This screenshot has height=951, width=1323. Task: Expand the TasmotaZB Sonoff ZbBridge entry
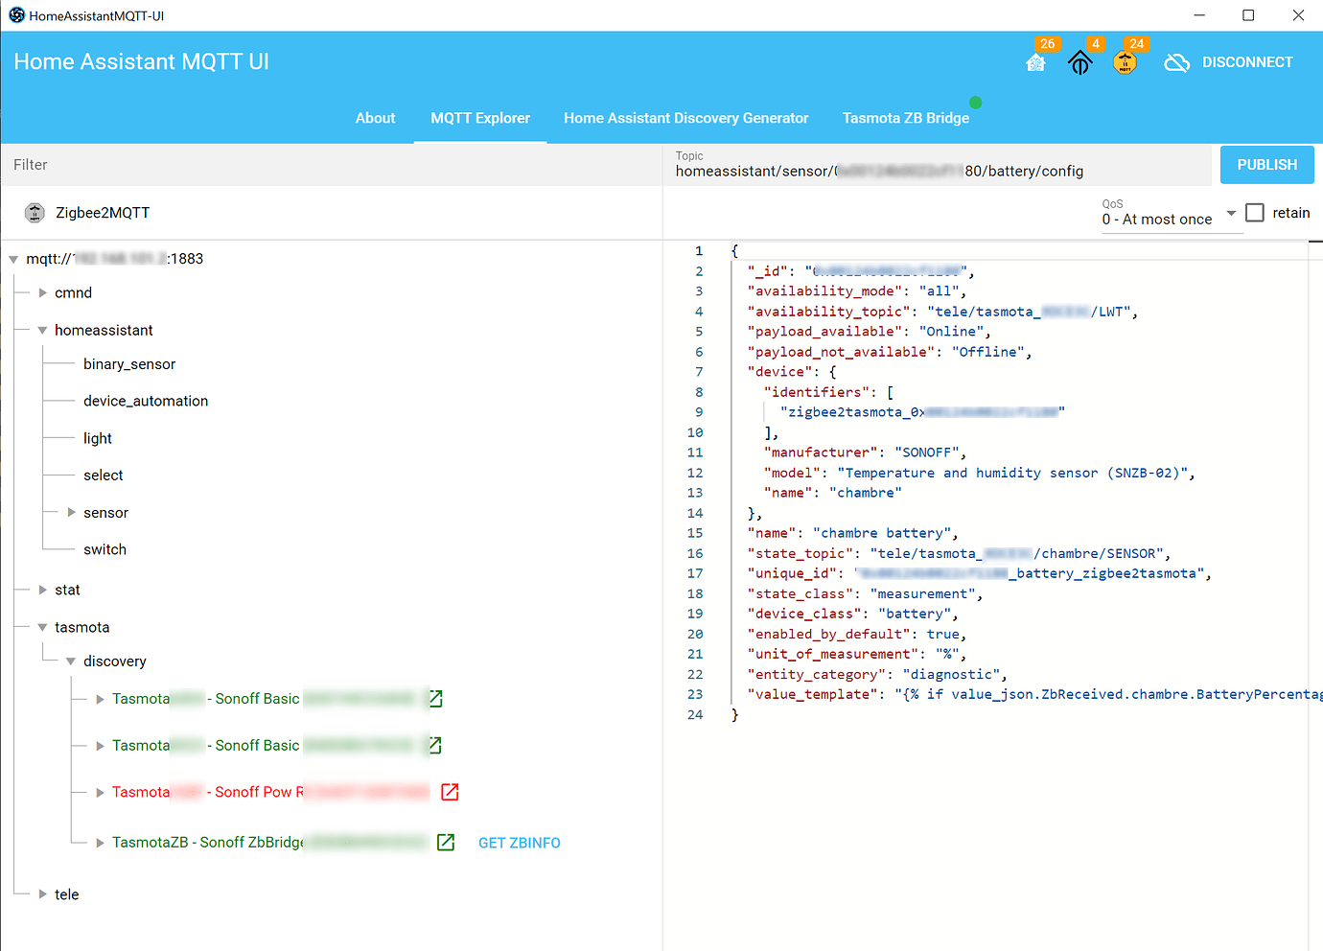100,843
